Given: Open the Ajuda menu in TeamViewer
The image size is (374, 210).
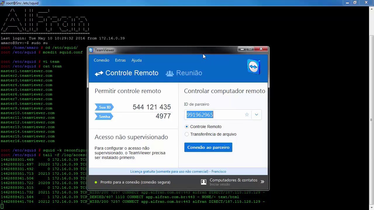Looking at the screenshot, I should pos(136,60).
